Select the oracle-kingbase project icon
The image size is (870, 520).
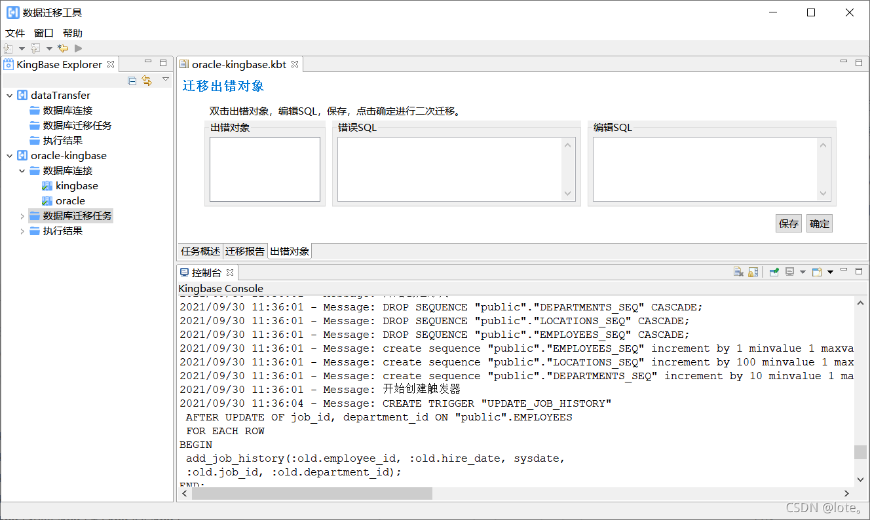tap(22, 156)
